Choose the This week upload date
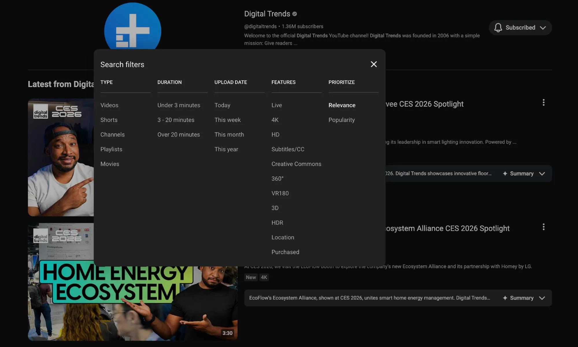Viewport: 578px width, 347px height. pyautogui.click(x=227, y=120)
